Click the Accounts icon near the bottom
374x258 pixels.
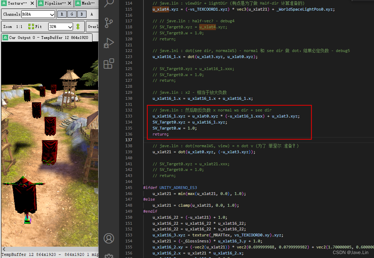tap(109, 239)
